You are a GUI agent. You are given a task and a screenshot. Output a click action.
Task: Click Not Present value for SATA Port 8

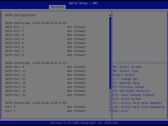coord(76,55)
